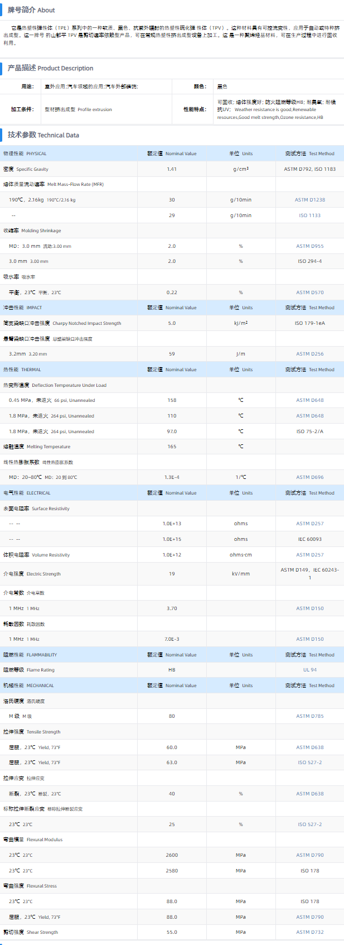
Task: Select the 热性能 THERMAL section header
Action: tap(22, 370)
